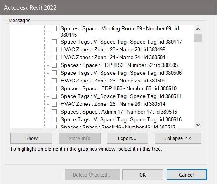Select row 'Space Tag : id 380516'
The width and height of the screenshot is (217, 184).
click(121, 119)
